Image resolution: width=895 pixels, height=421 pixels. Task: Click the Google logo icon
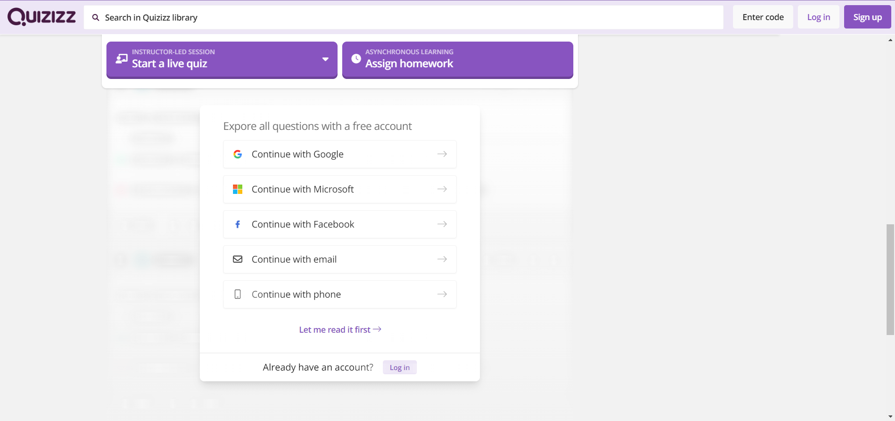(238, 154)
